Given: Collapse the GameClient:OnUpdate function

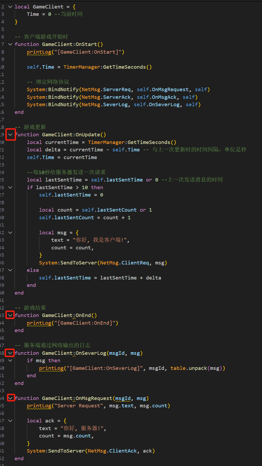Looking at the screenshot, I should 10,135.
